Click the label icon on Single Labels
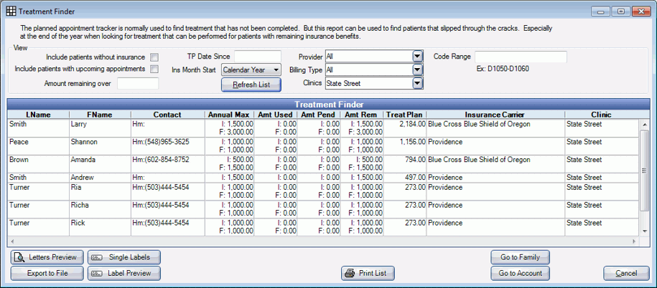The height and width of the screenshot is (288, 657). [97, 257]
